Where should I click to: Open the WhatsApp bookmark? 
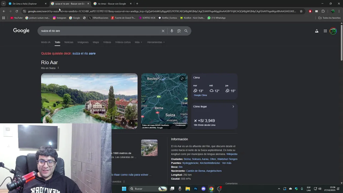[x=217, y=18]
